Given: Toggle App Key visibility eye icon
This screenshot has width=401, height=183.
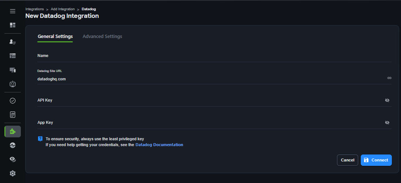Looking at the screenshot, I should (387, 122).
